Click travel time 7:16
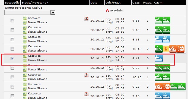This screenshot has width=188, height=99. click(136, 96)
